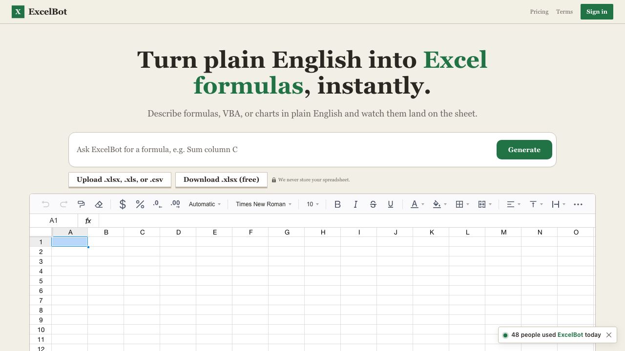
Task: Open the borders dropdown arrow
Action: tap(468, 204)
